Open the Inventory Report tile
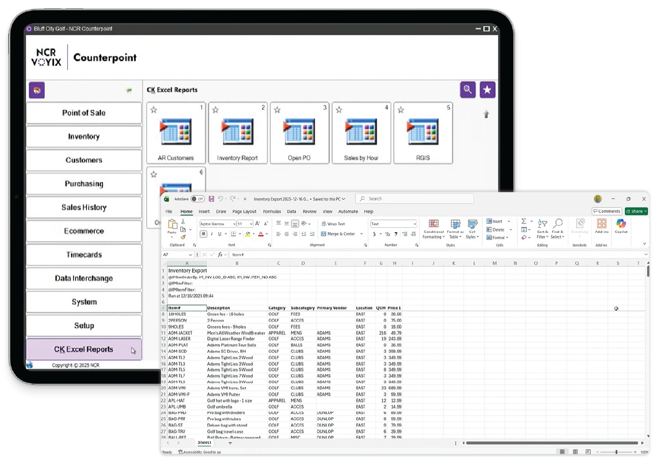This screenshot has width=671, height=471. click(238, 133)
